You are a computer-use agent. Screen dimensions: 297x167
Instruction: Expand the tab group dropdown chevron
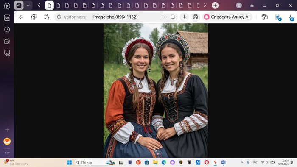point(28,6)
